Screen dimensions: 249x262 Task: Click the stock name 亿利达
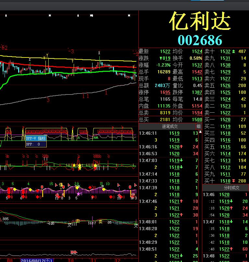tap(200, 22)
